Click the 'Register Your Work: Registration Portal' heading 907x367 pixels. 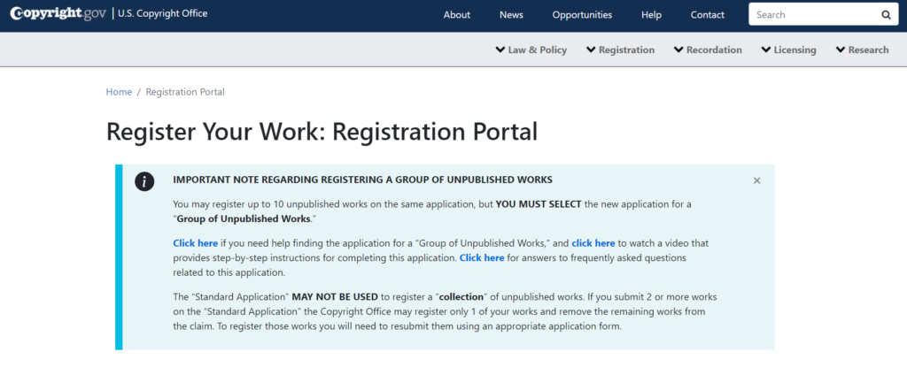click(x=322, y=132)
